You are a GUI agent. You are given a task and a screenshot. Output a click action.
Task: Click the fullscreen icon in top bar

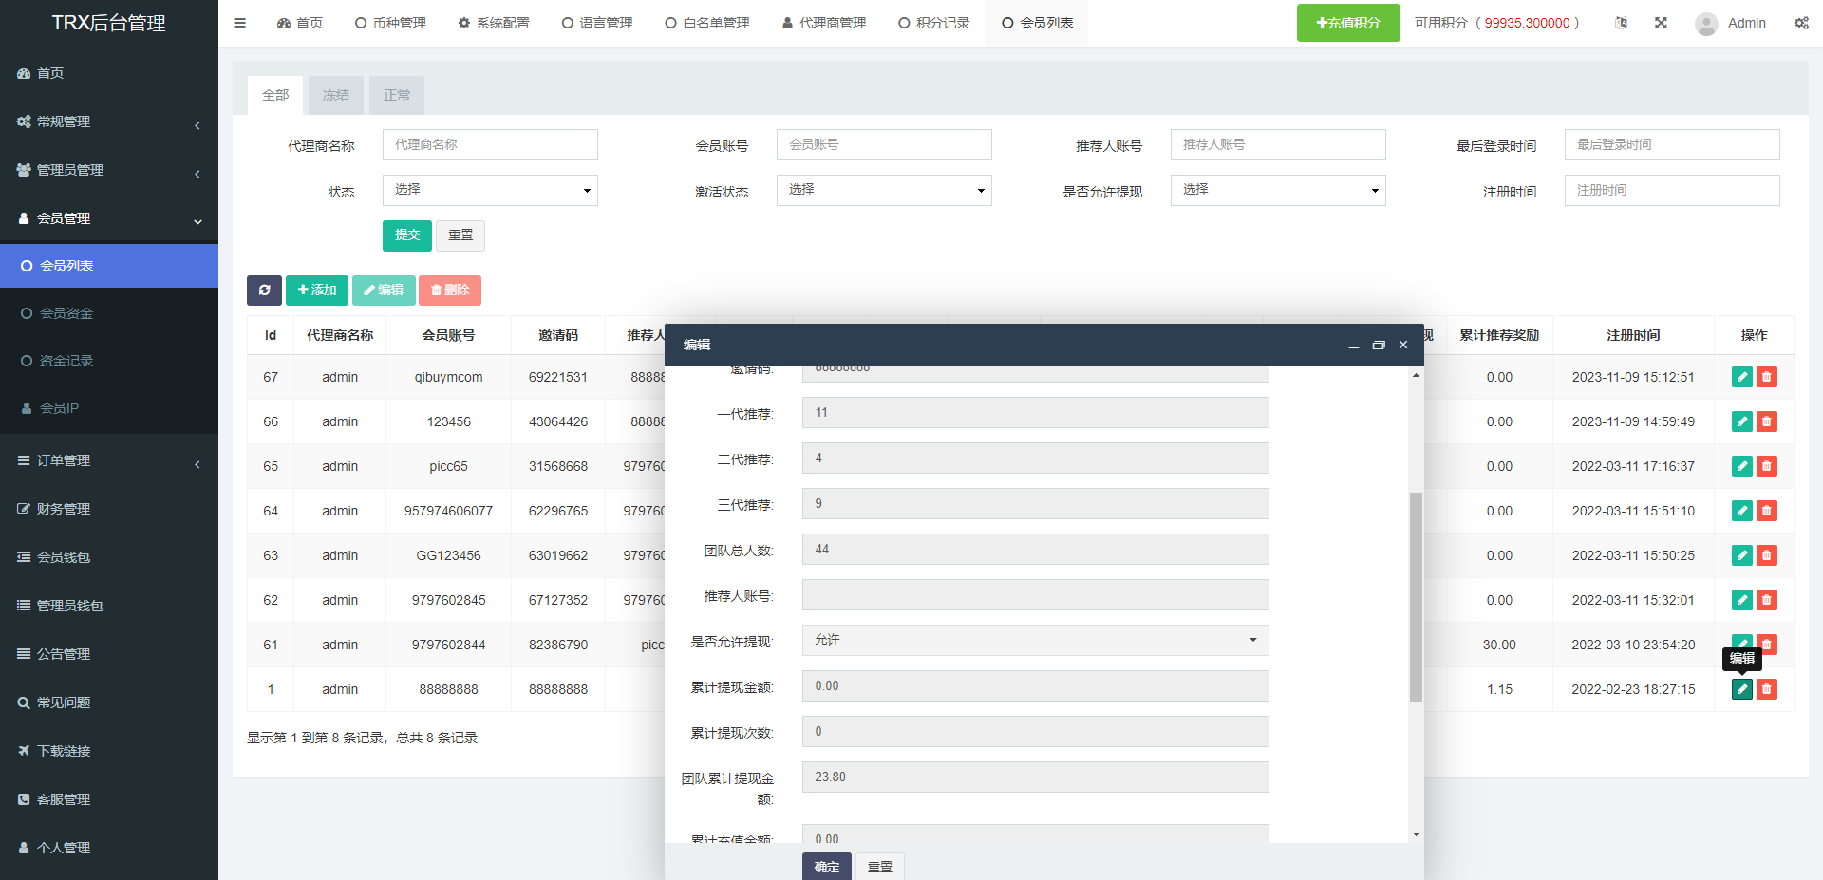1661,23
